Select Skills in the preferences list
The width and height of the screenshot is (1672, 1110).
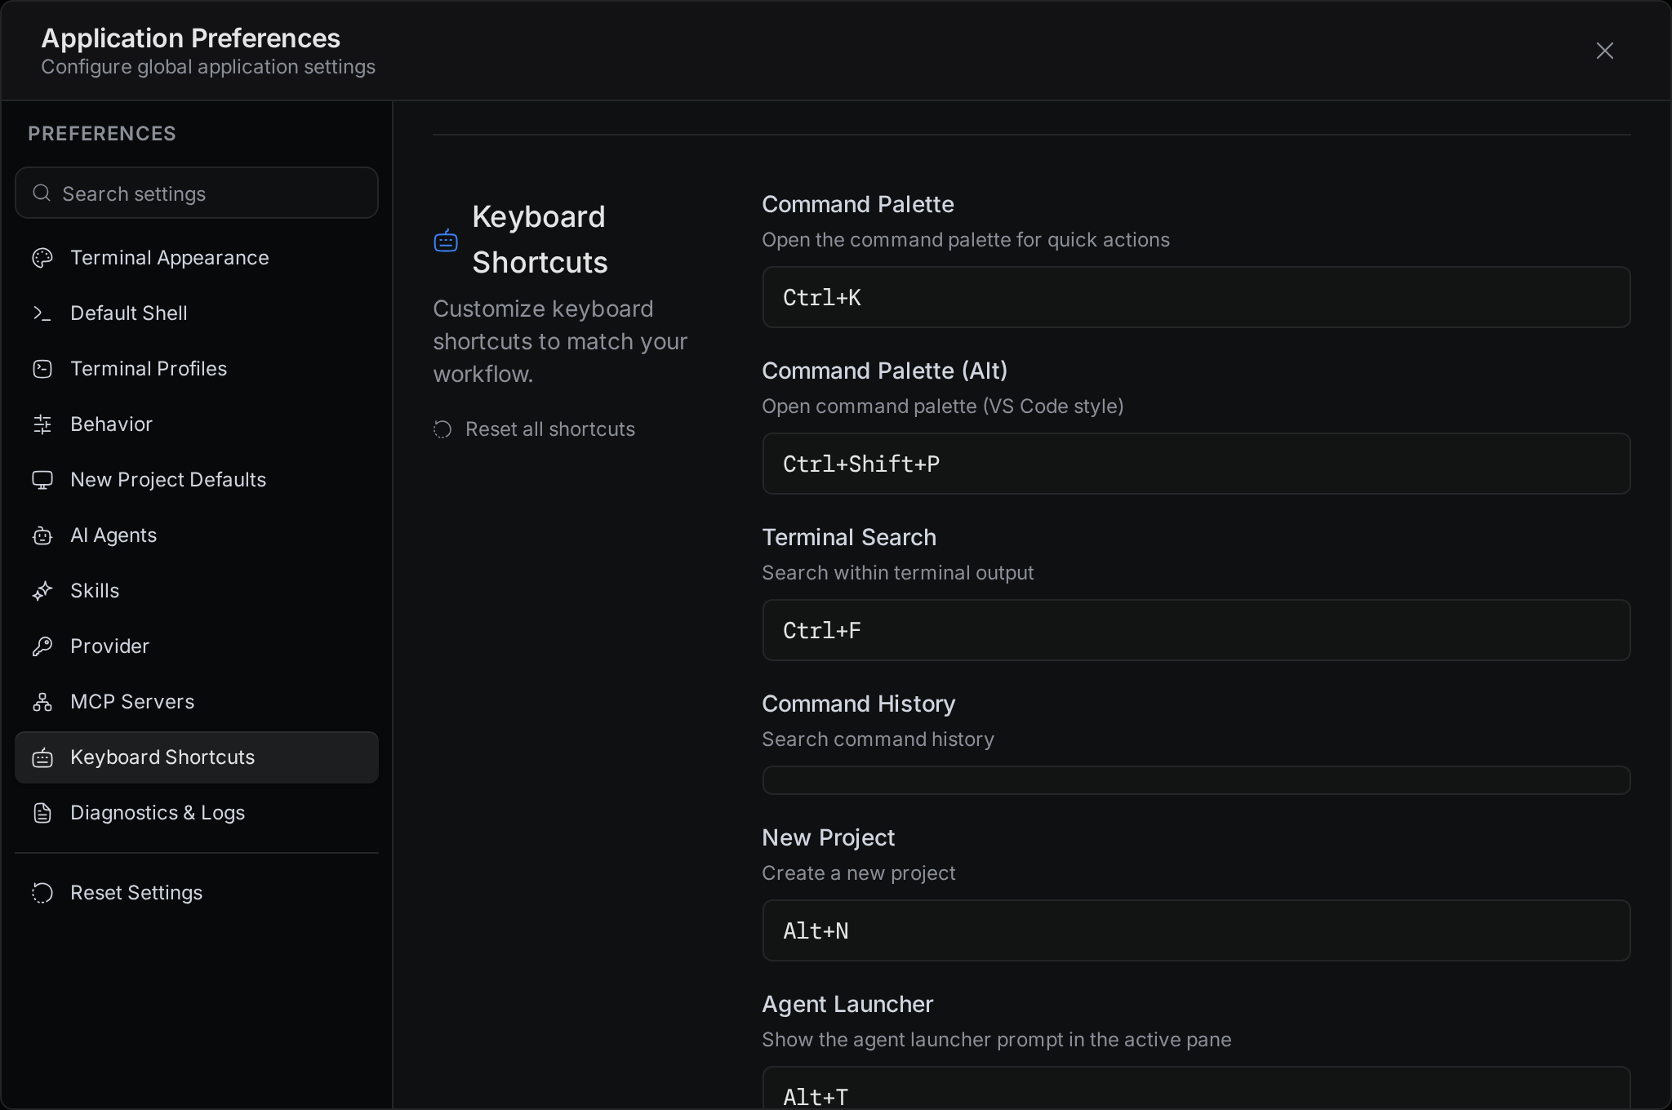click(197, 591)
